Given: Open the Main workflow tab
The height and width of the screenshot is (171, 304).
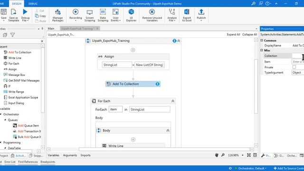Looking at the screenshot, I should coord(51,28).
